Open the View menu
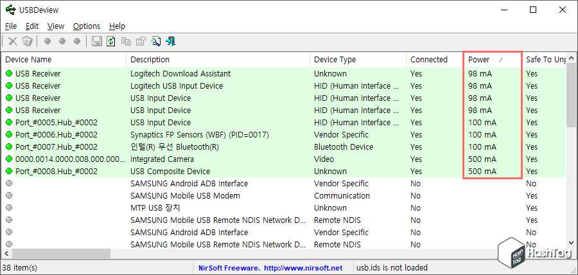The image size is (578, 275). click(x=56, y=26)
